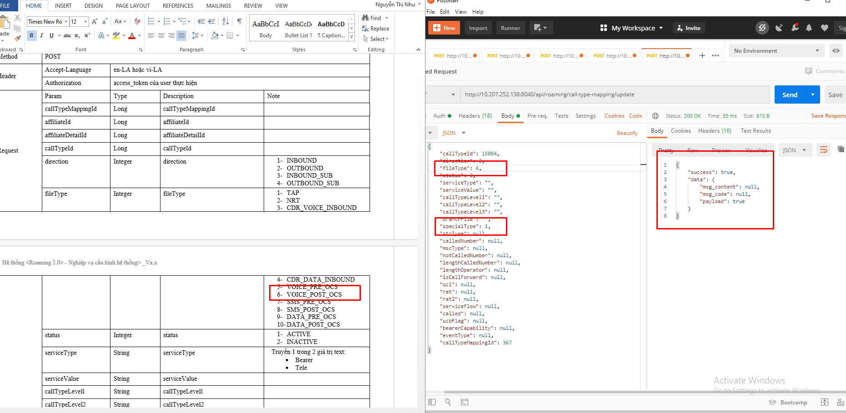
Task: Toggle the show paragraph marks button
Action: coord(239,21)
